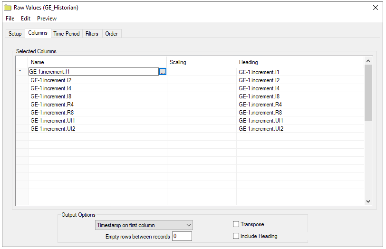This screenshot has width=386, height=249.
Task: Switch to the Time Period tab
Action: (67, 34)
